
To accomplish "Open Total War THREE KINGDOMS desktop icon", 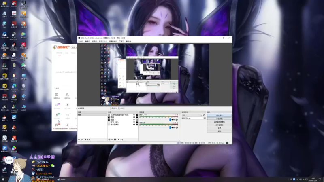I will tap(14, 47).
